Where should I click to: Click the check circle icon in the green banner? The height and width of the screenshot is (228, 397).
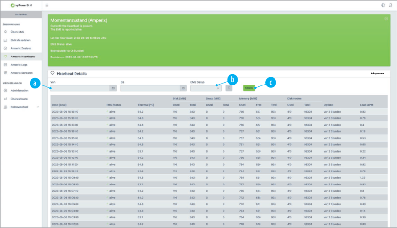[x=386, y=18]
